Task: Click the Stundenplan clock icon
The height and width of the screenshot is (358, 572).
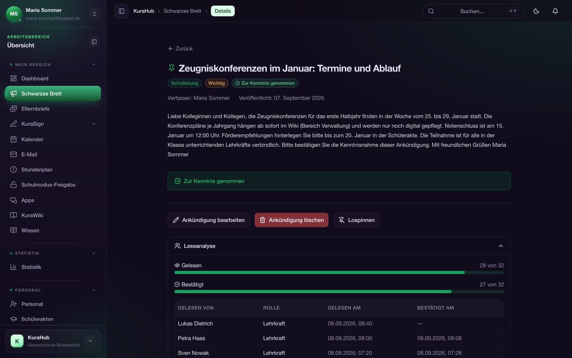Action: click(13, 169)
